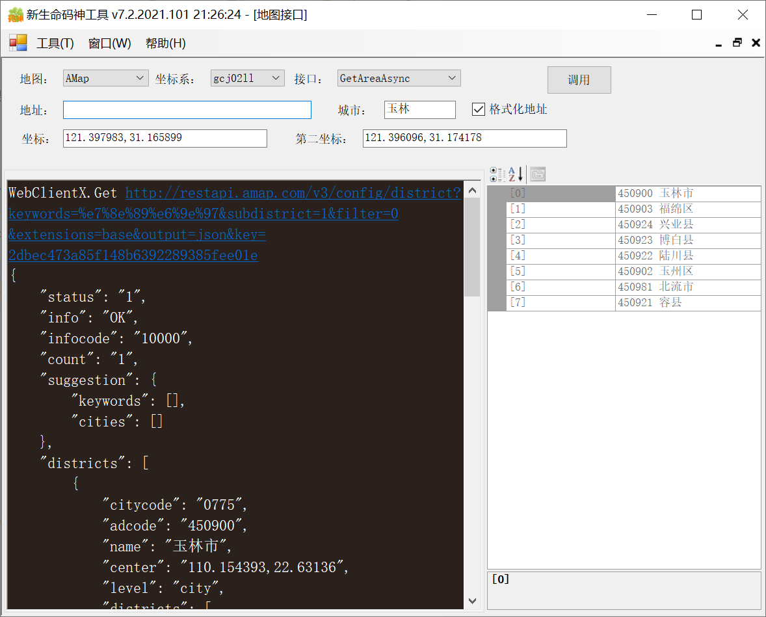The width and height of the screenshot is (766, 617).
Task: Close the main application window
Action: pos(743,15)
